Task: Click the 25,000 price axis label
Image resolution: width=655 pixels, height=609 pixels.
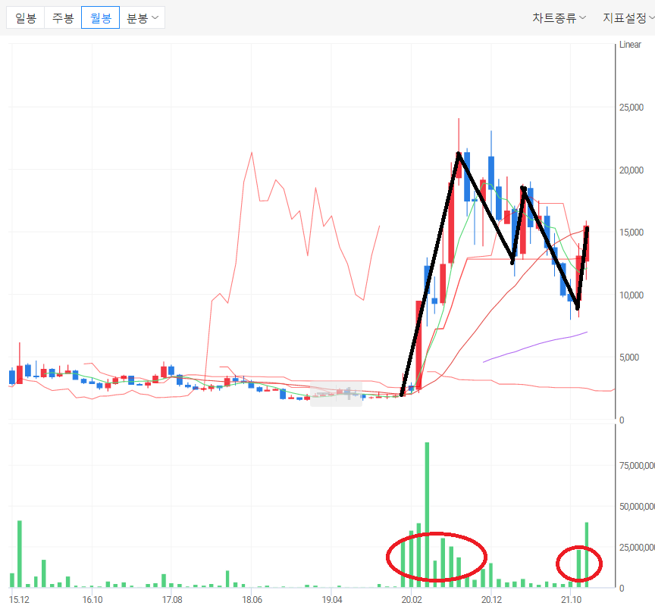Action: point(631,108)
